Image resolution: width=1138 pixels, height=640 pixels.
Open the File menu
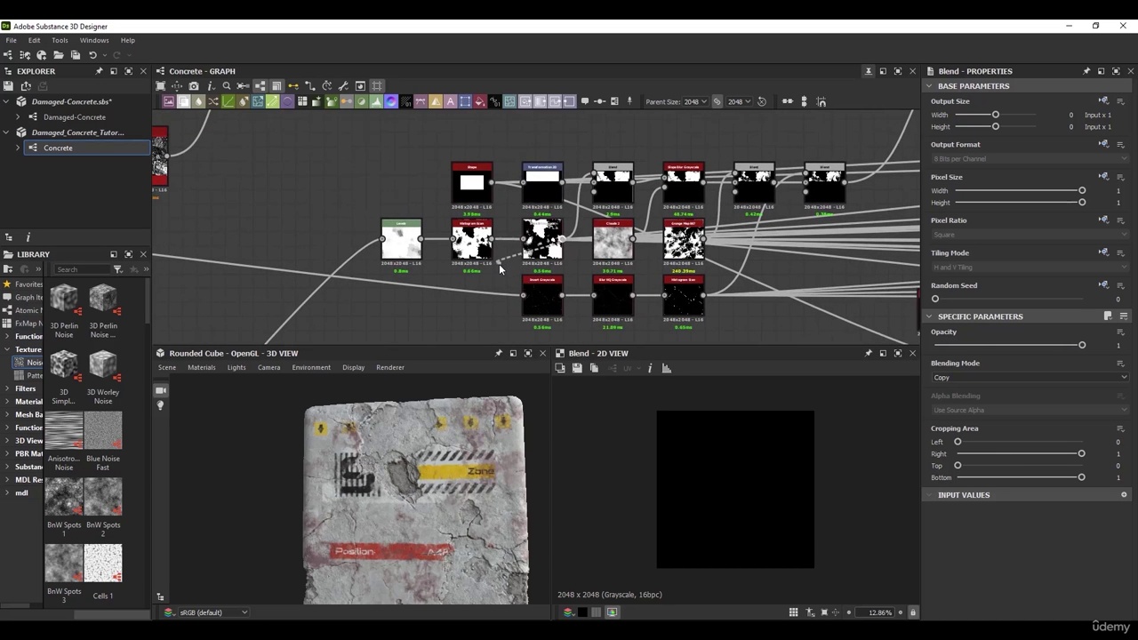click(x=12, y=40)
